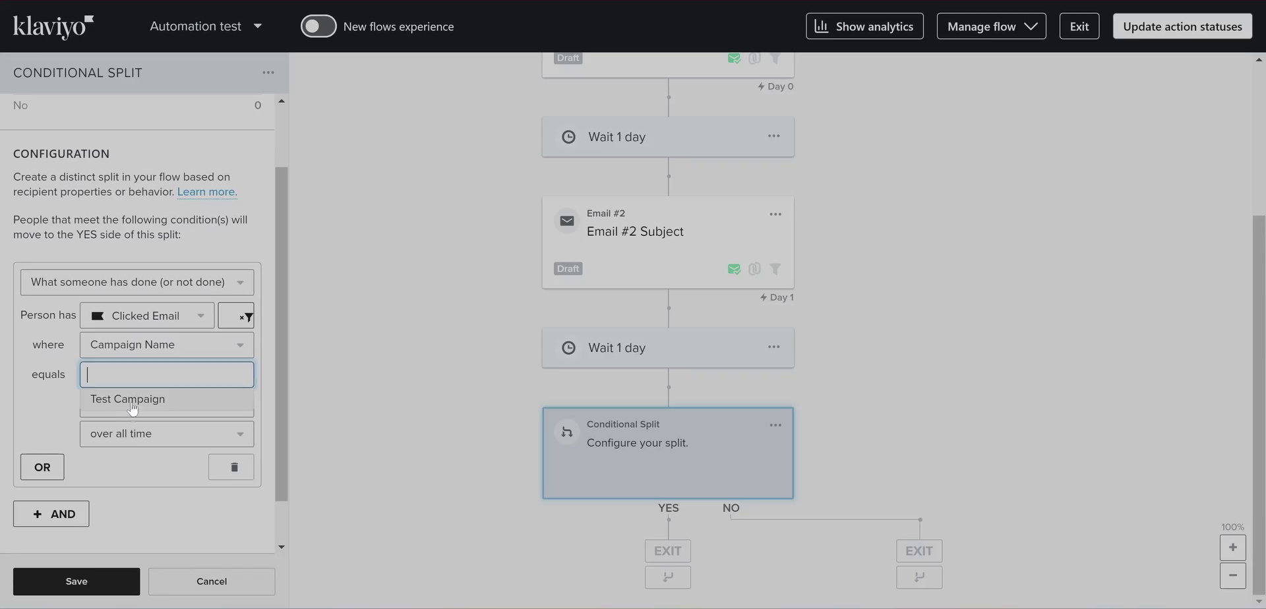Click the Klaviyo logo
Image resolution: width=1266 pixels, height=609 pixels.
click(53, 26)
